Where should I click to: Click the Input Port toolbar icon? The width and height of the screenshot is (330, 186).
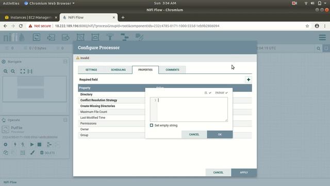51,37
